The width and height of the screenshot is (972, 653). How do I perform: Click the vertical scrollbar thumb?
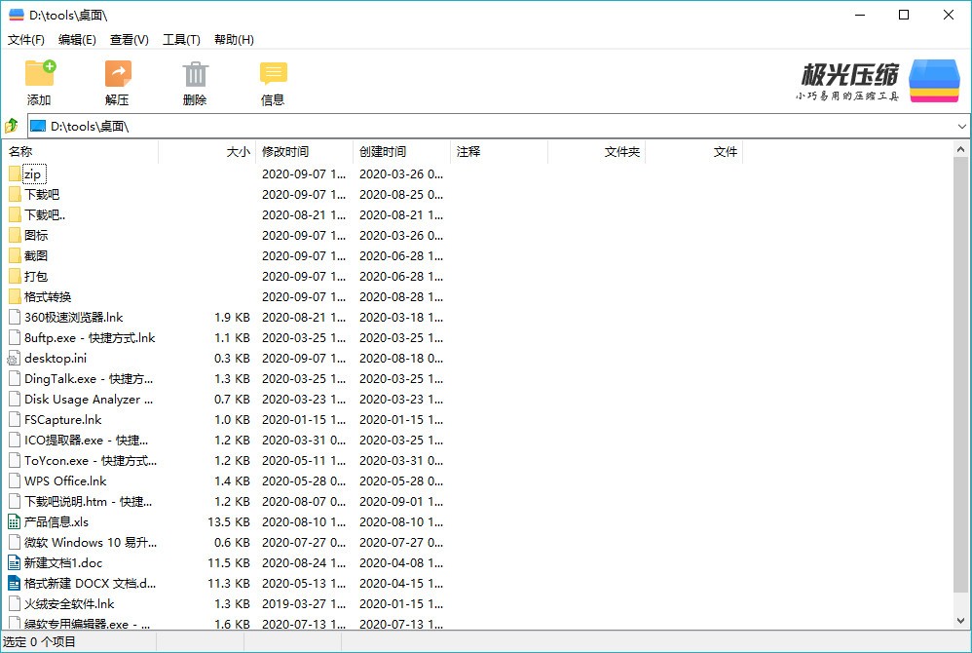click(x=960, y=374)
